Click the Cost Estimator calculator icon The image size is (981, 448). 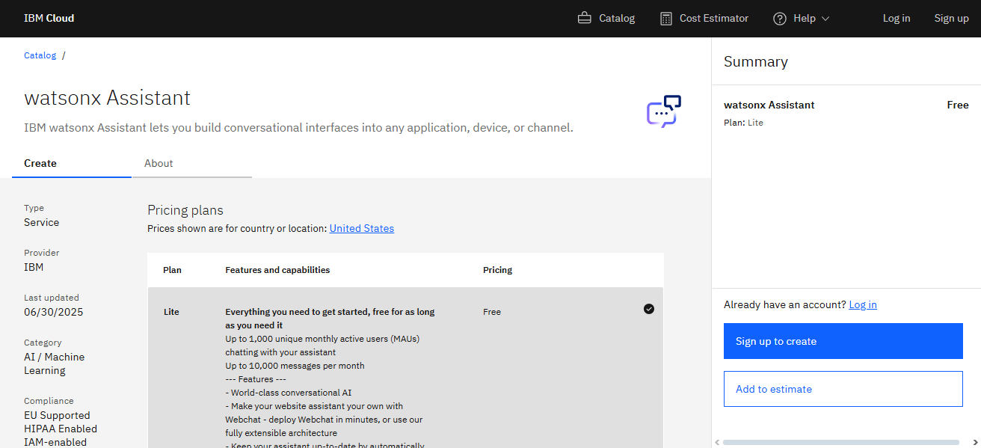666,19
